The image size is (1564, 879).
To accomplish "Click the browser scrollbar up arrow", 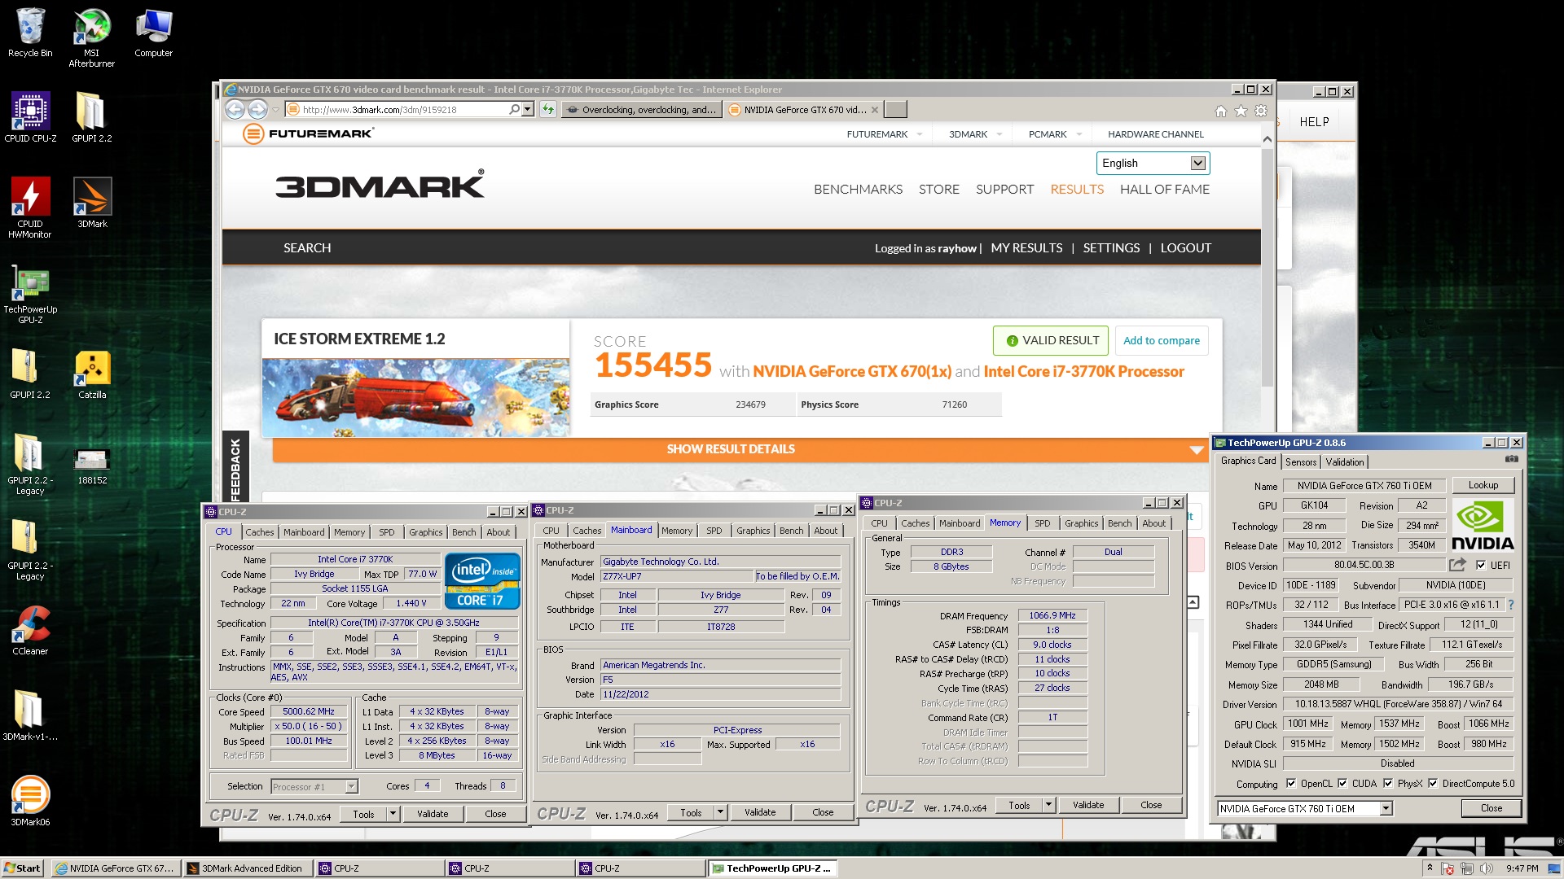I will (1267, 139).
